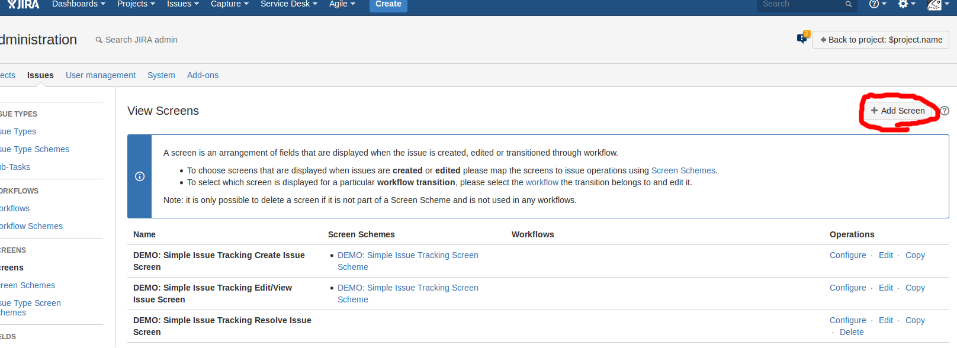Click the blue Create button

click(388, 5)
